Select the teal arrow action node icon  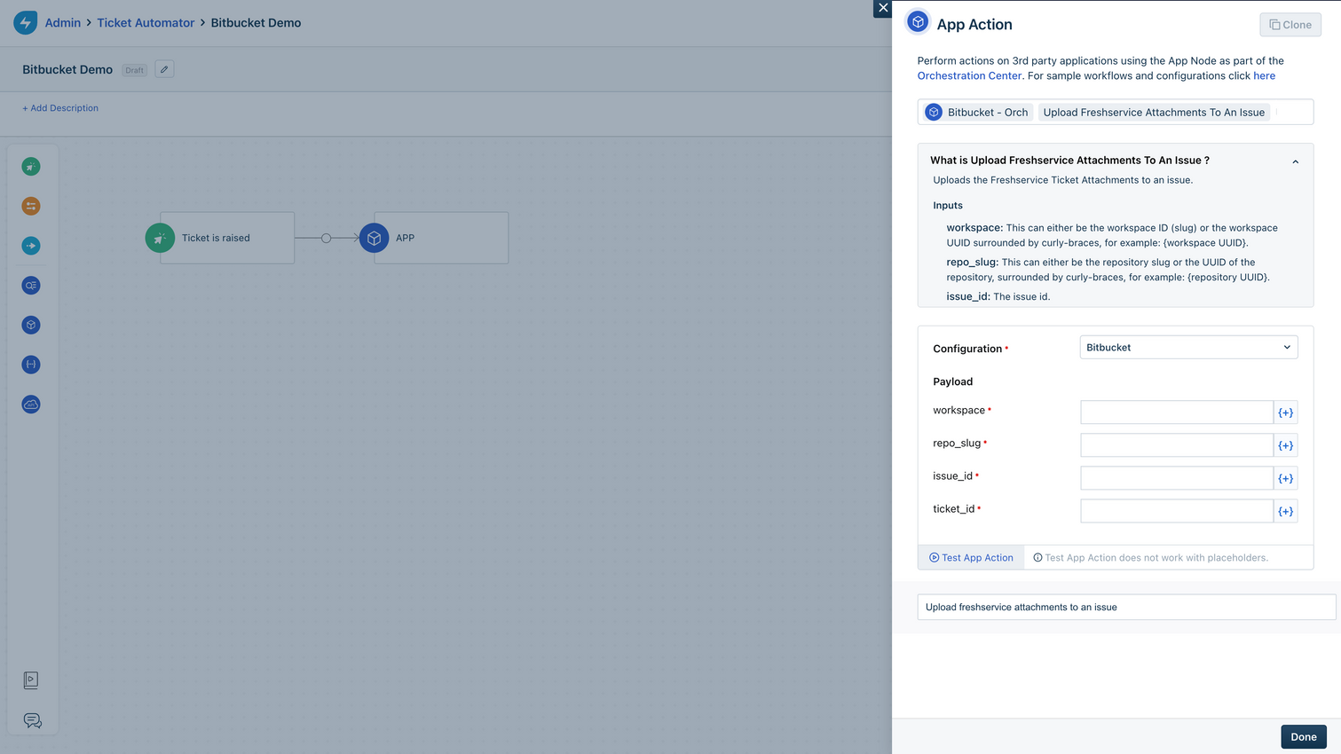click(31, 246)
